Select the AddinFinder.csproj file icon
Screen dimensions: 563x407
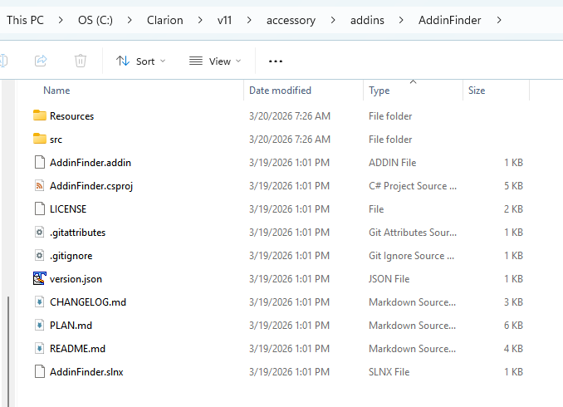pos(40,186)
